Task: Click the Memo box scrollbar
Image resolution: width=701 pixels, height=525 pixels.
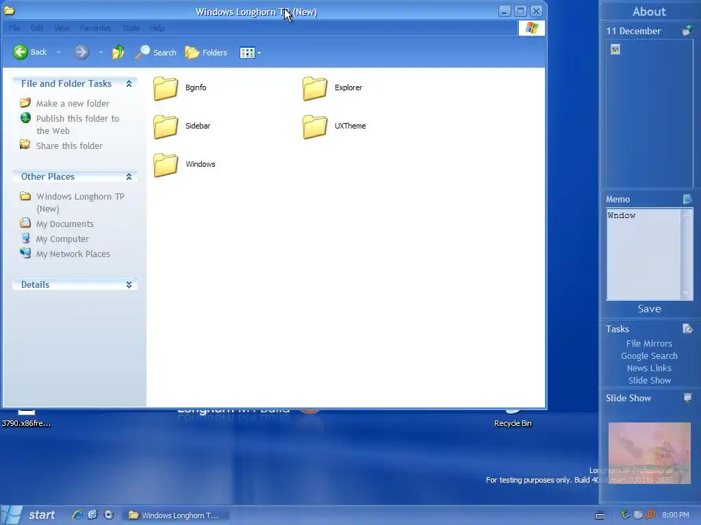Action: pos(687,254)
